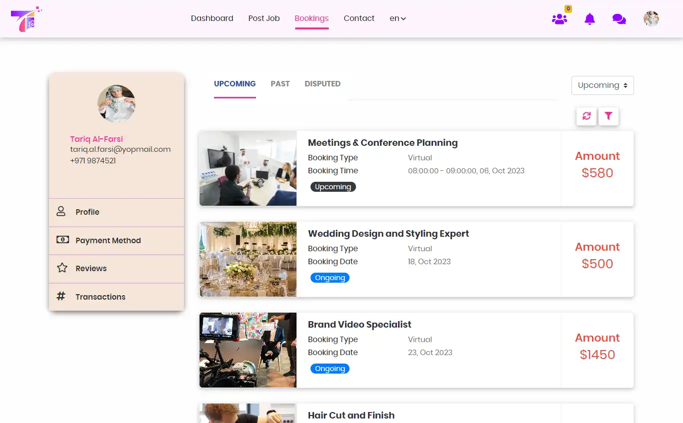Open Tariq Al-Farsi's Profile entry

pyautogui.click(x=87, y=212)
